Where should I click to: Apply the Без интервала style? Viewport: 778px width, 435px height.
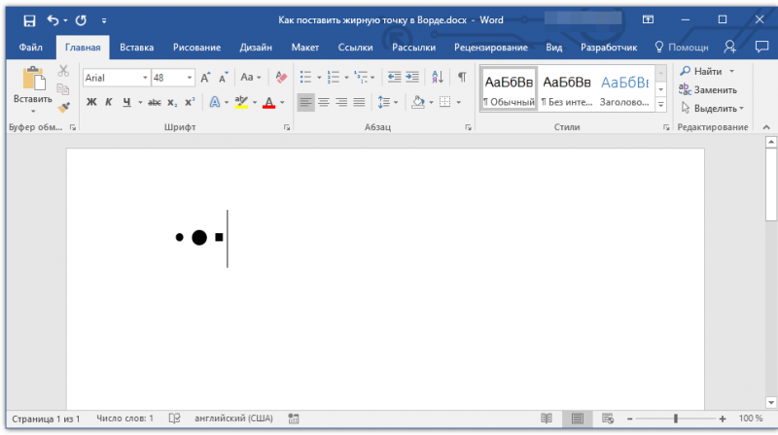coord(567,89)
